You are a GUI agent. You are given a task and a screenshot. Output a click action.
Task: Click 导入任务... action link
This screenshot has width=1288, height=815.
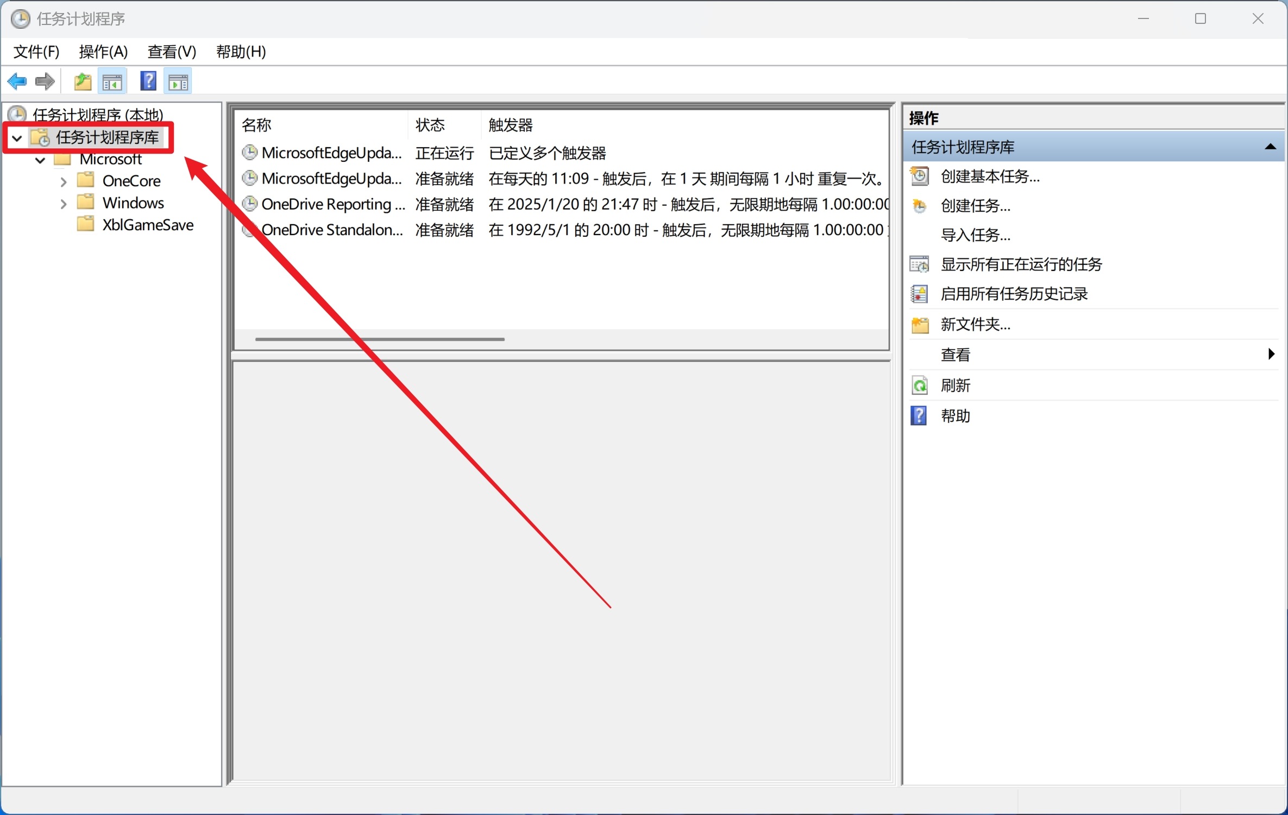975,235
